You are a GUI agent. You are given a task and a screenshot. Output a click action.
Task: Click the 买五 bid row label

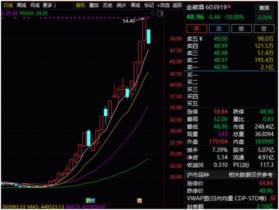pos(193,103)
